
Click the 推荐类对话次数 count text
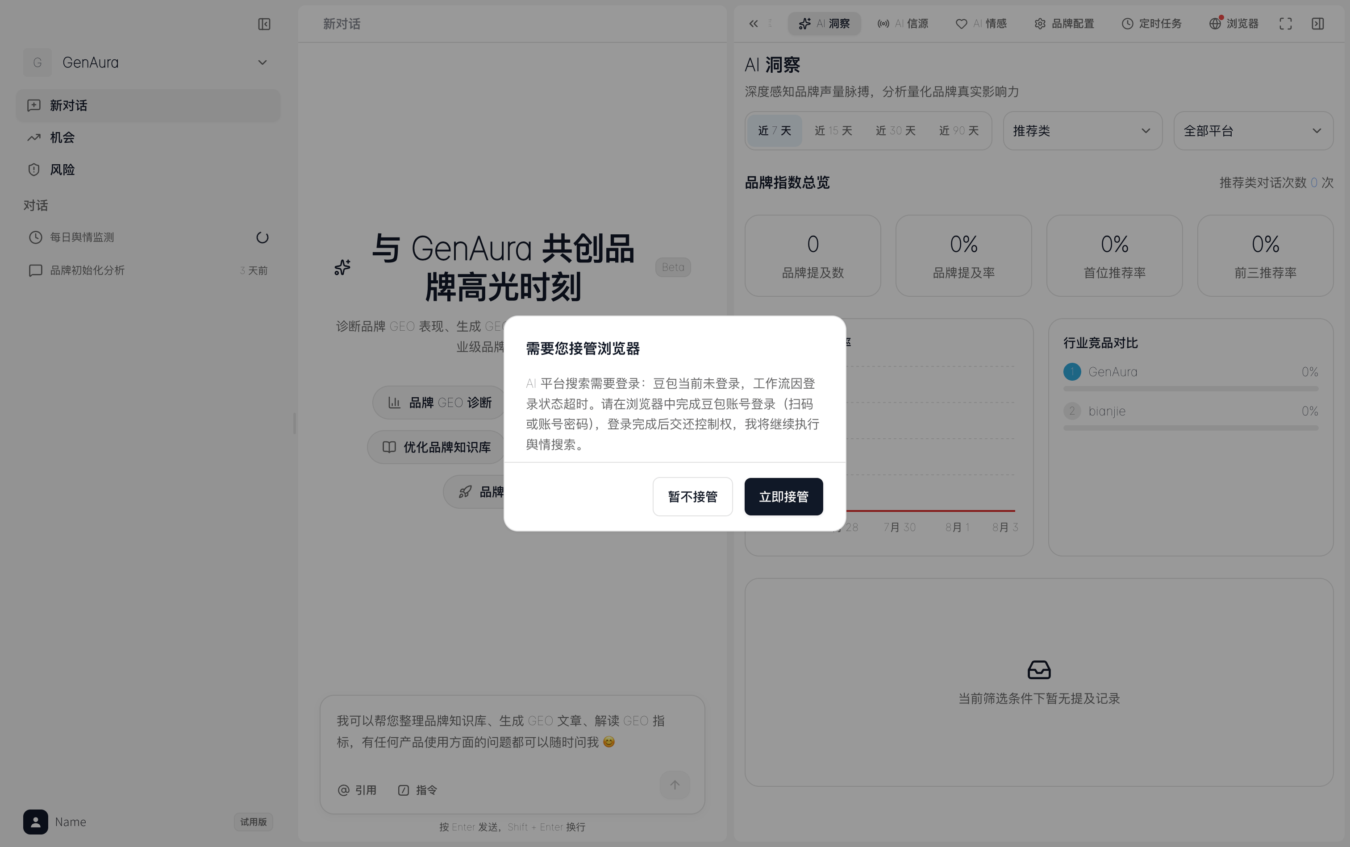point(1276,183)
